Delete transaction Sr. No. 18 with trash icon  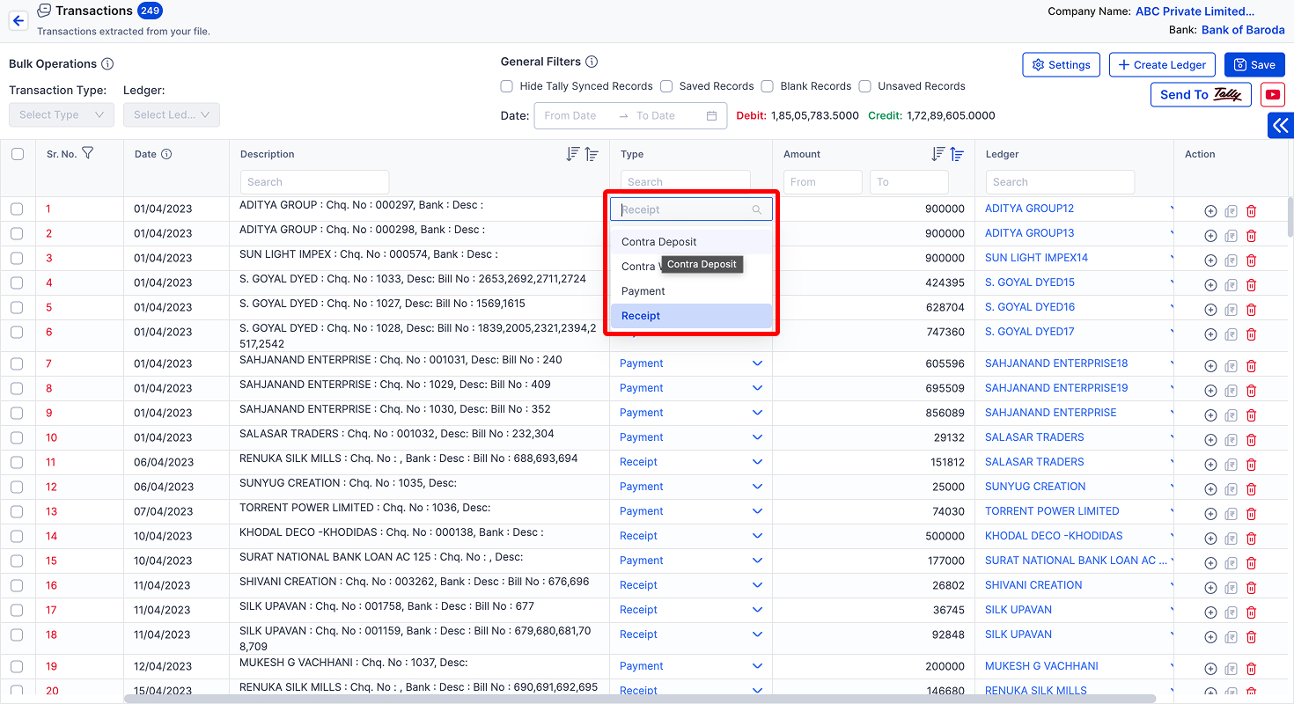1251,637
